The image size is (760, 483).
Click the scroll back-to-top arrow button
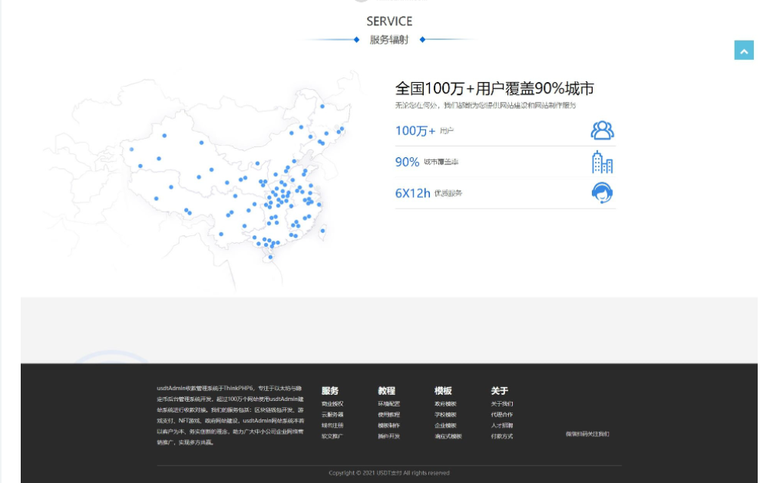(x=744, y=50)
